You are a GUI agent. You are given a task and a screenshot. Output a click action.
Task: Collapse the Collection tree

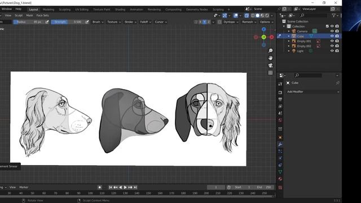coord(284,27)
